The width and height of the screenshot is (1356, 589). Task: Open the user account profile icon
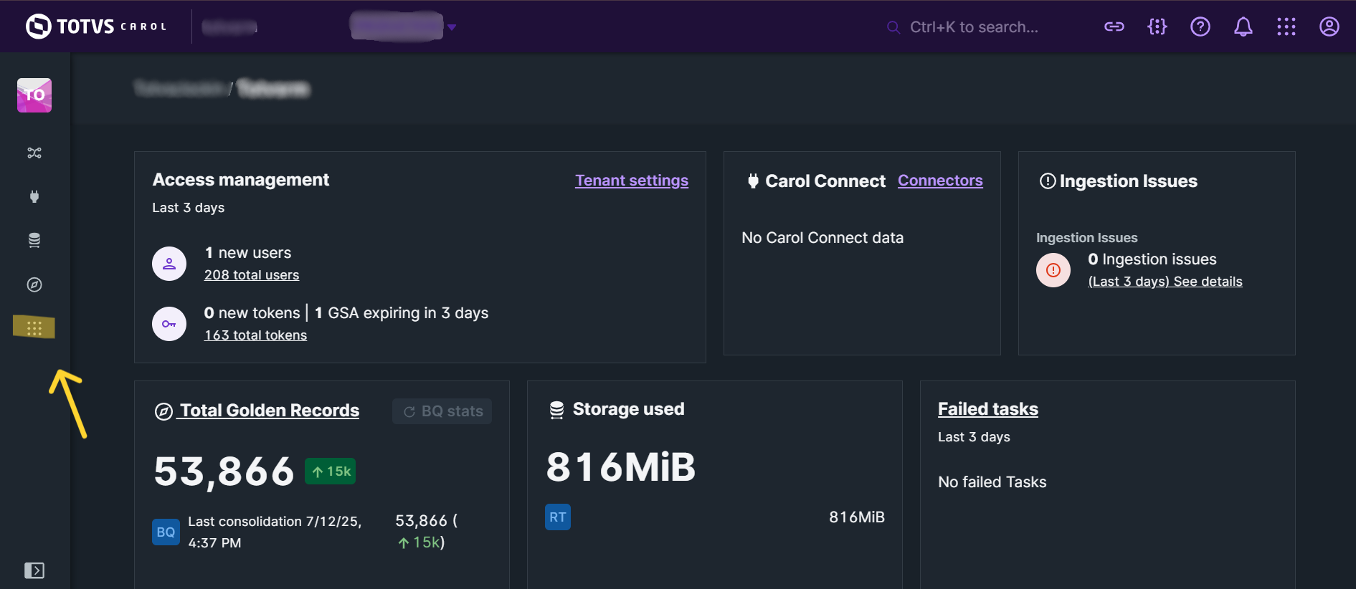tap(1329, 27)
